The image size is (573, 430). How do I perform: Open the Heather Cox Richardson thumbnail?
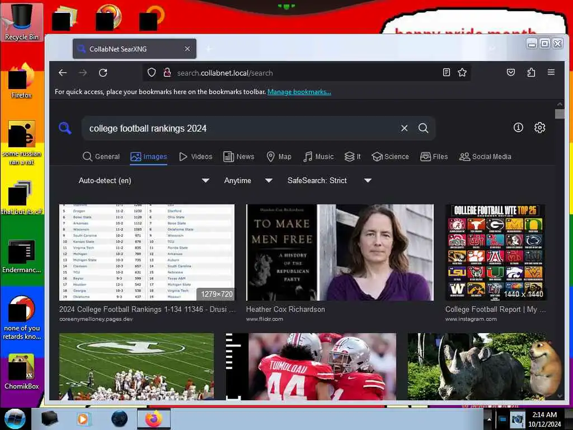coord(340,253)
